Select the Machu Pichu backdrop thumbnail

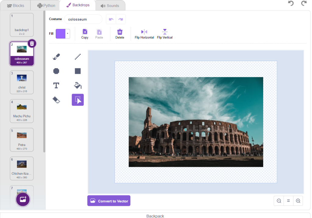coord(22,111)
